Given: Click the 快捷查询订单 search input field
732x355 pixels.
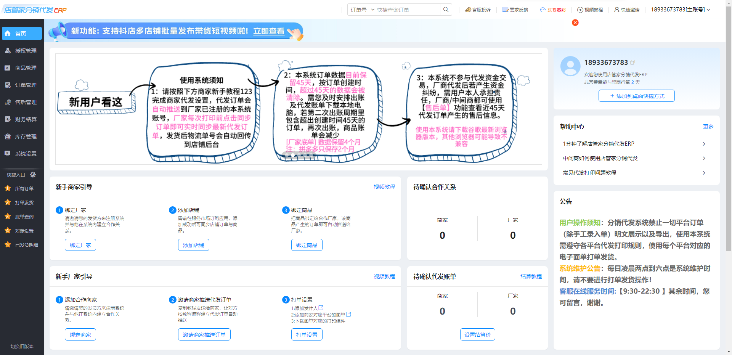Looking at the screenshot, I should (407, 10).
